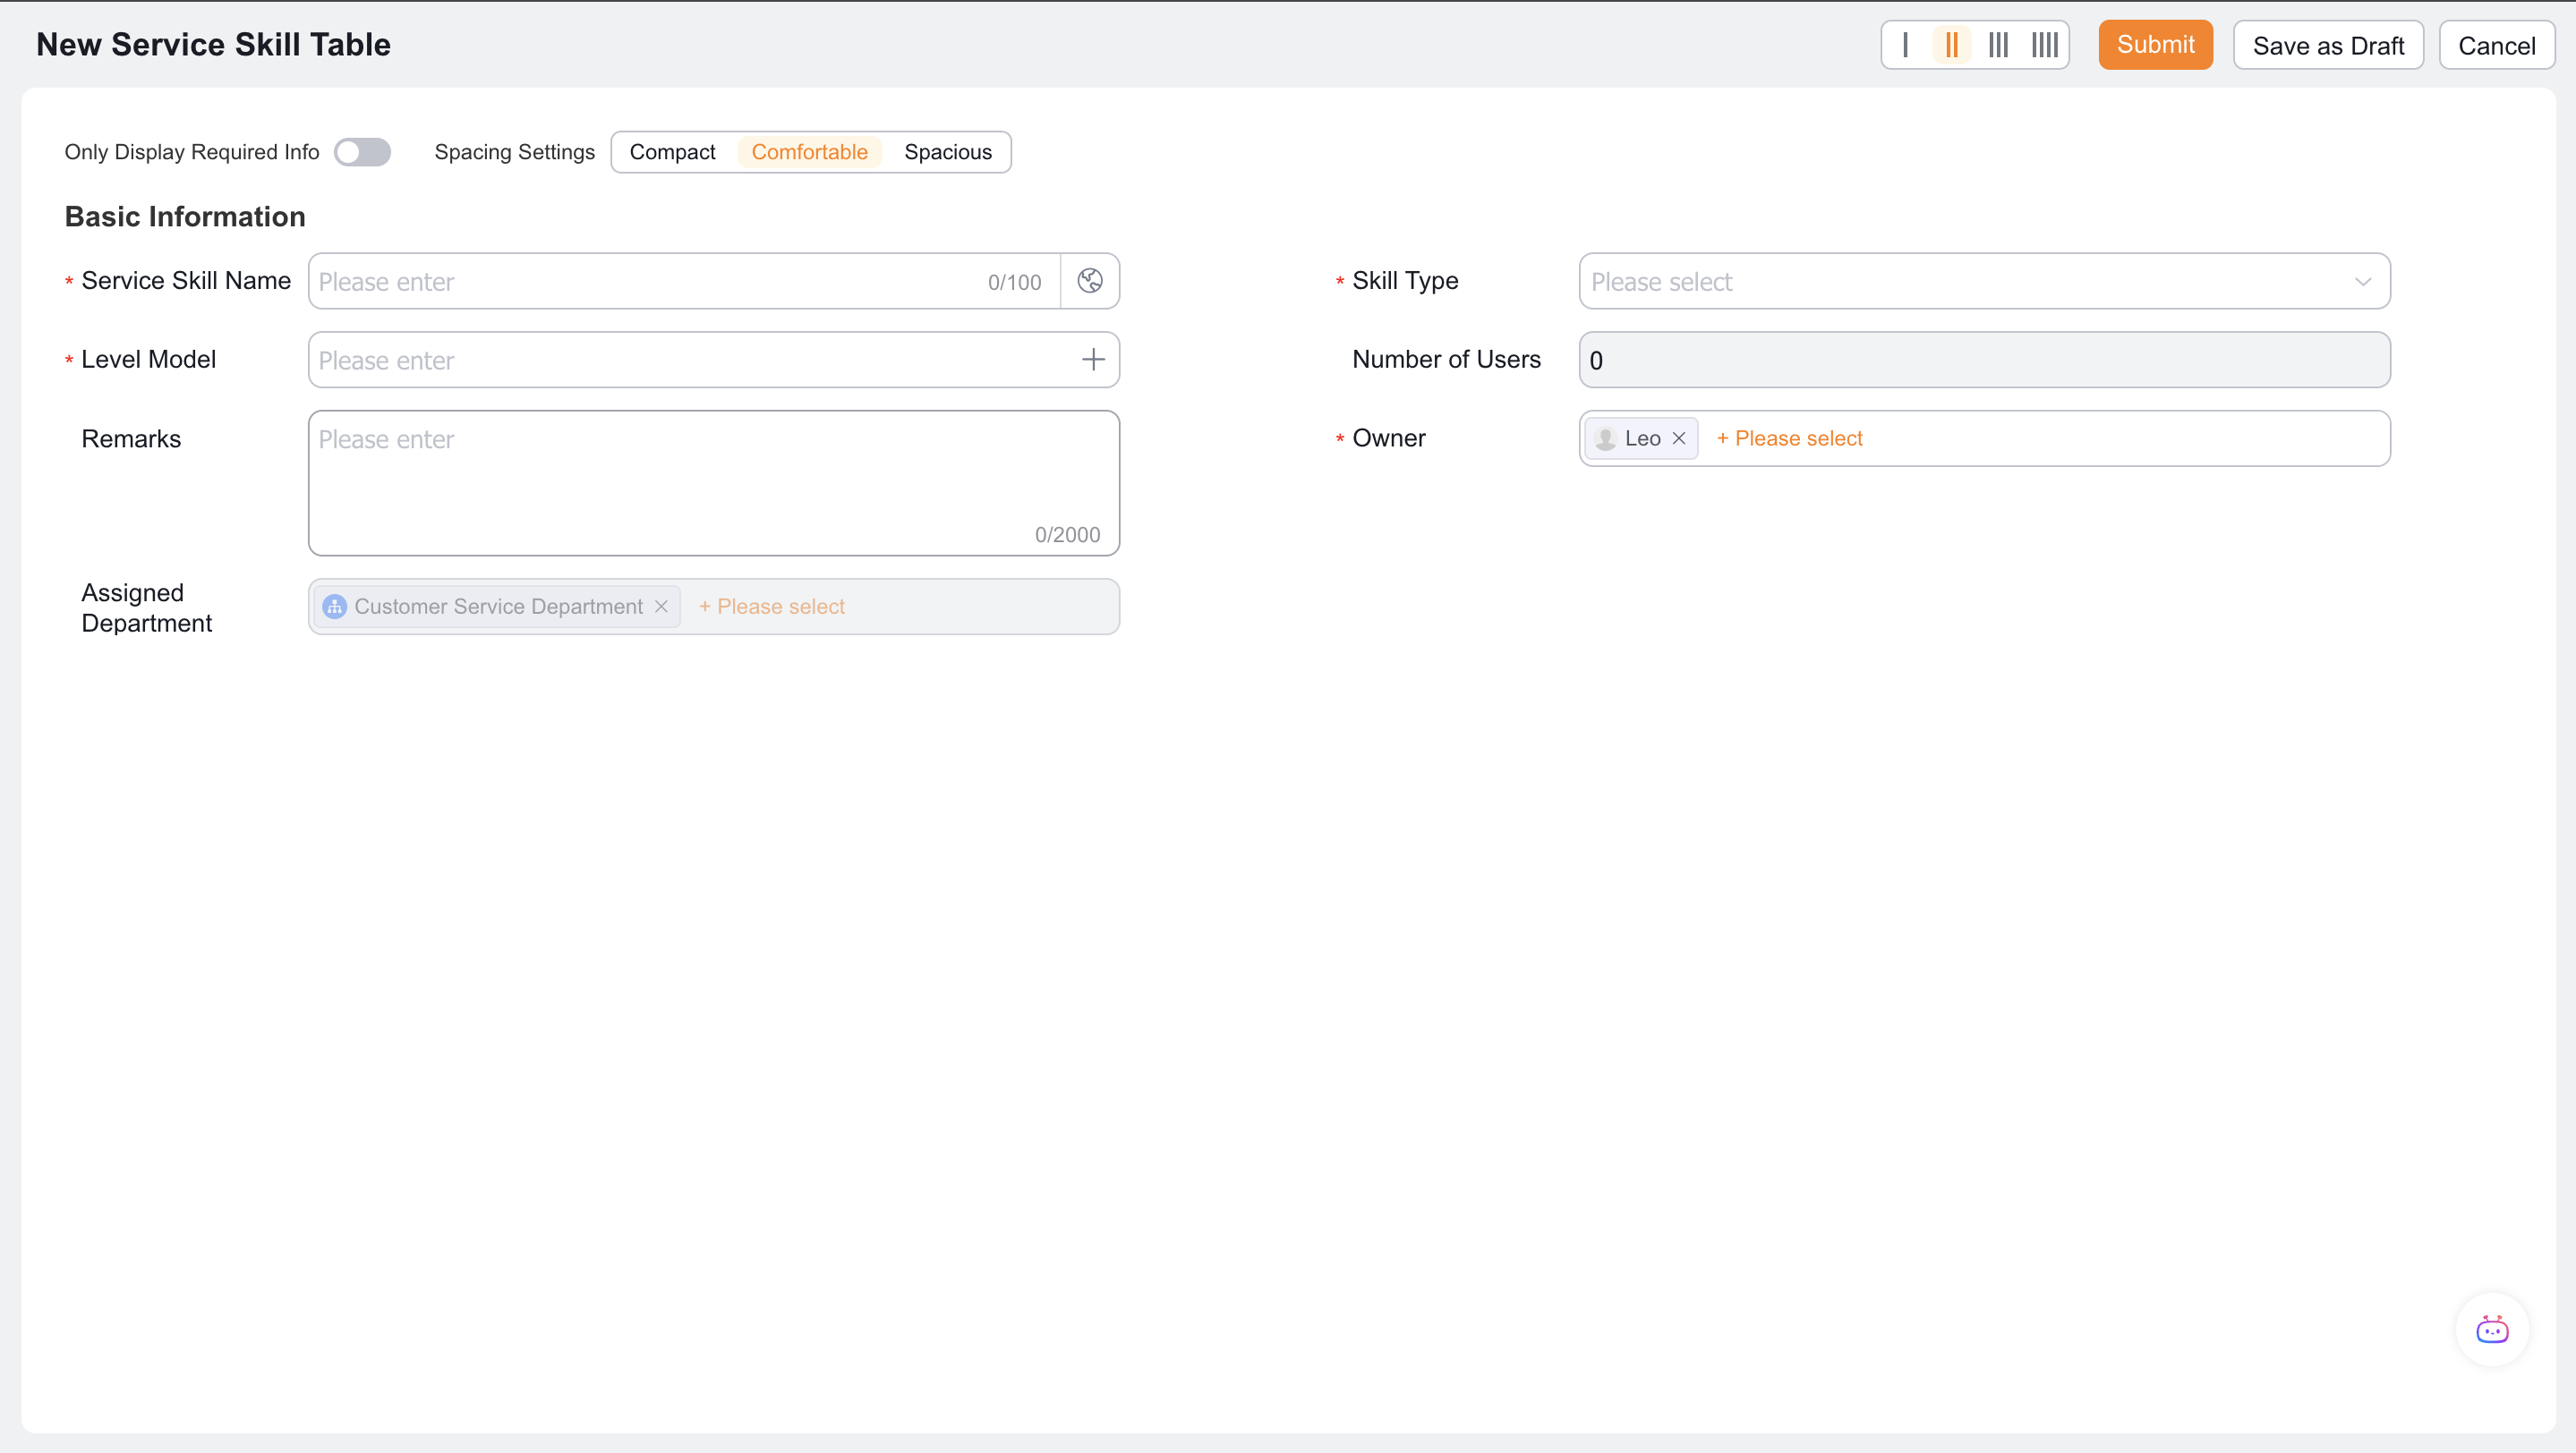Choose Comfortable spacing
Viewport: 2576px width, 1453px height.
point(809,152)
